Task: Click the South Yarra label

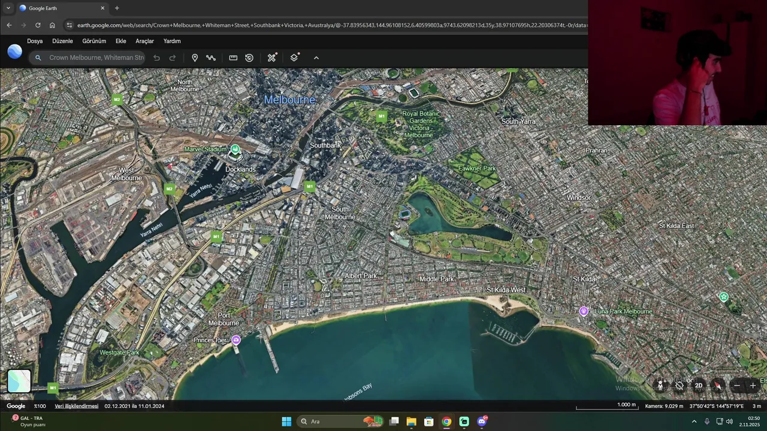Action: pyautogui.click(x=518, y=122)
